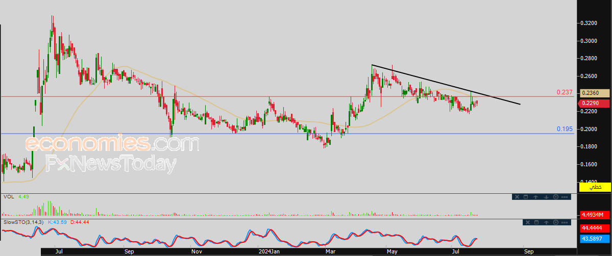
Task: Open more options in VOL panel
Action: click(565, 197)
